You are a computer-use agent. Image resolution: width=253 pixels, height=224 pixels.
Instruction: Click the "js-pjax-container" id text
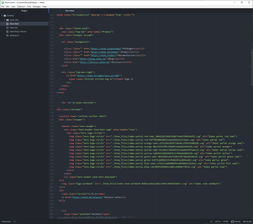[x=83, y=103]
